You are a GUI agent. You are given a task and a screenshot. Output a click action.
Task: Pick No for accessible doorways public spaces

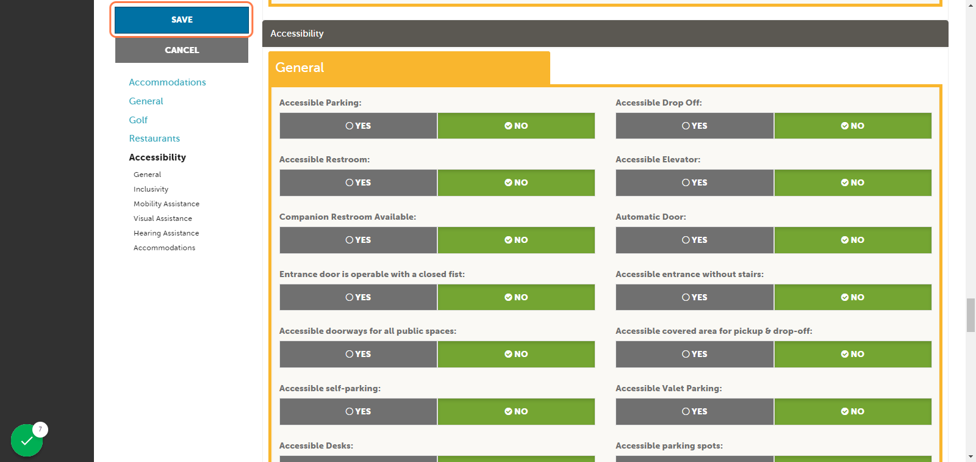[516, 354]
